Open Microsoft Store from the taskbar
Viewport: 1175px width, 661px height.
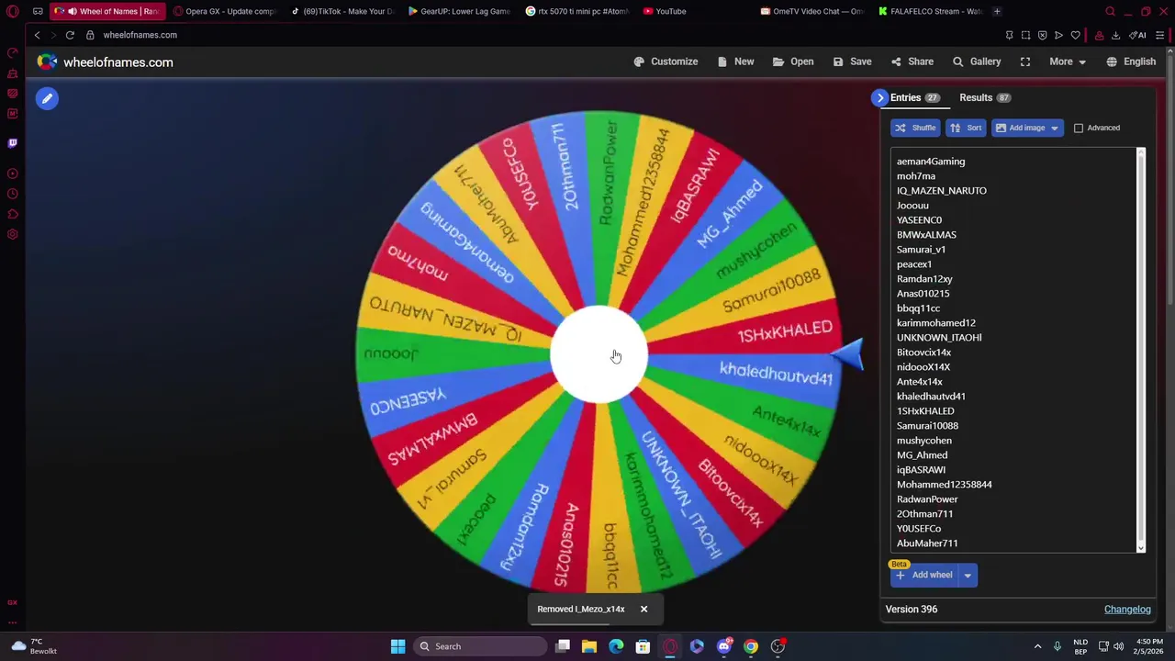tap(643, 646)
